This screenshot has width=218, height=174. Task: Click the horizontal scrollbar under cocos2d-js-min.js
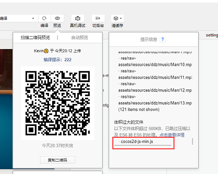143,145
